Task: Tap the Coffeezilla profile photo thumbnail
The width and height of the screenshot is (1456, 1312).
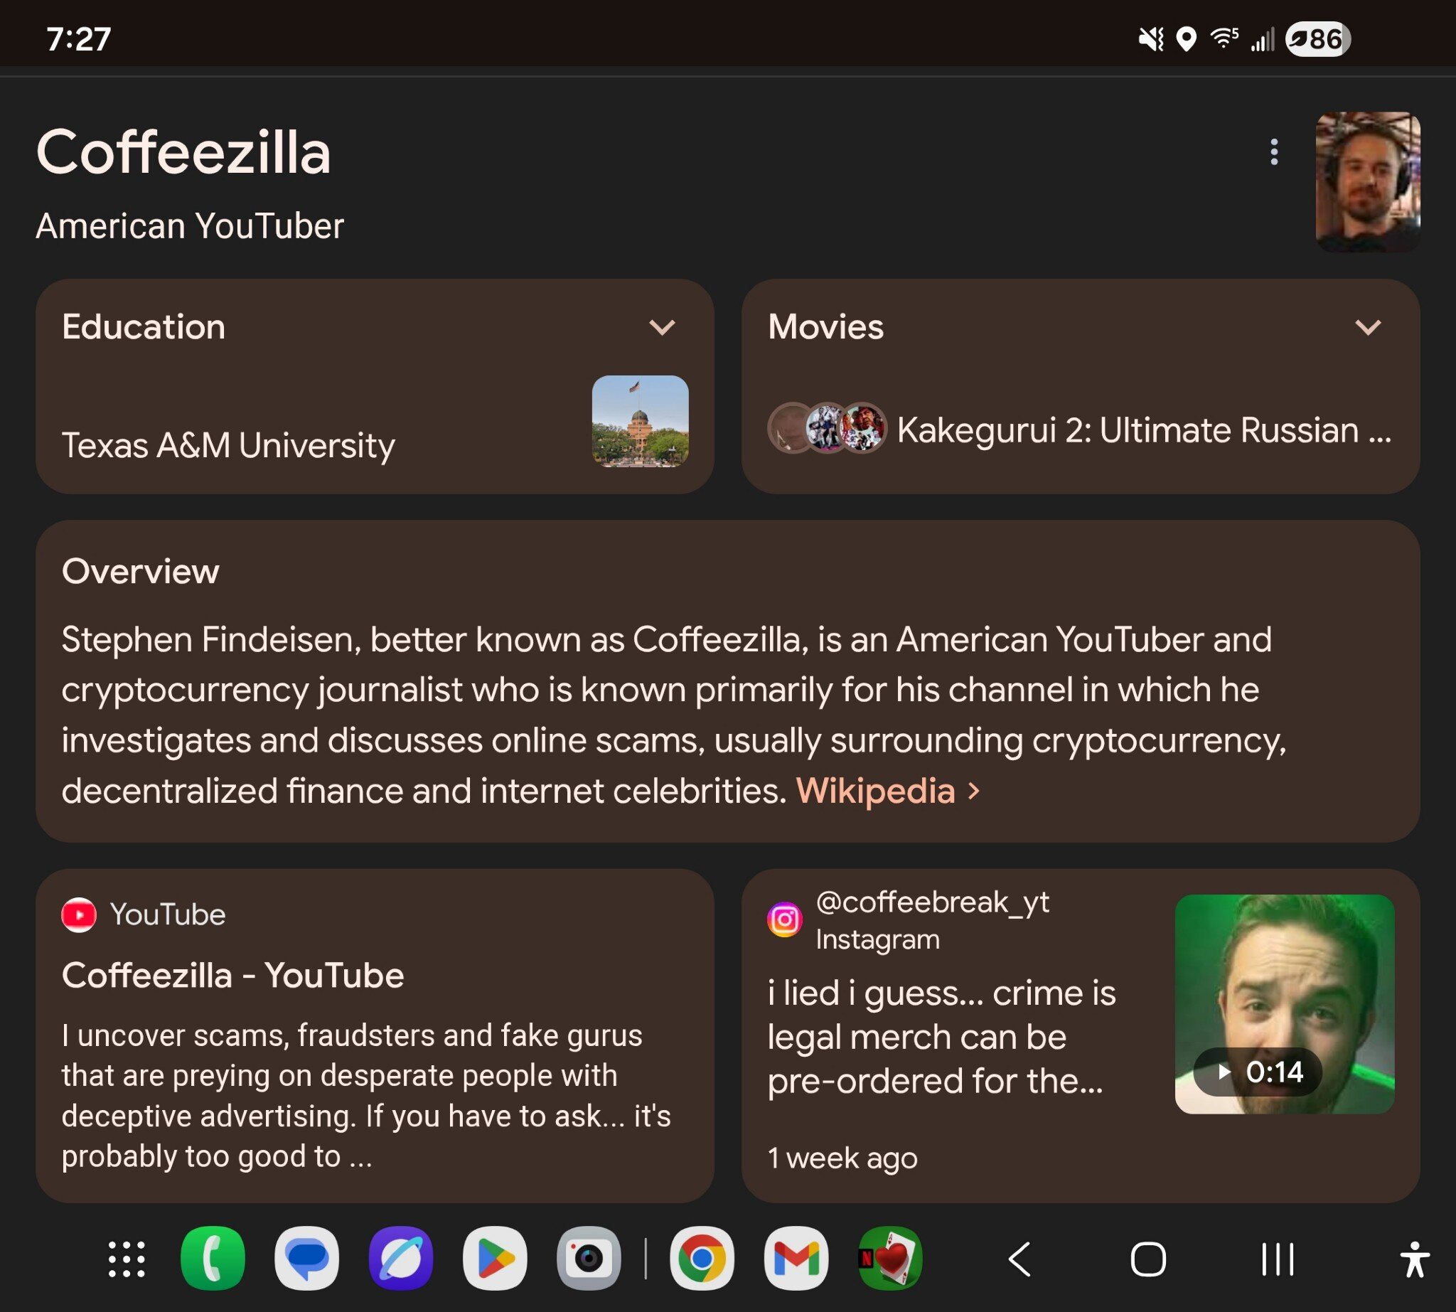Action: click(x=1367, y=181)
